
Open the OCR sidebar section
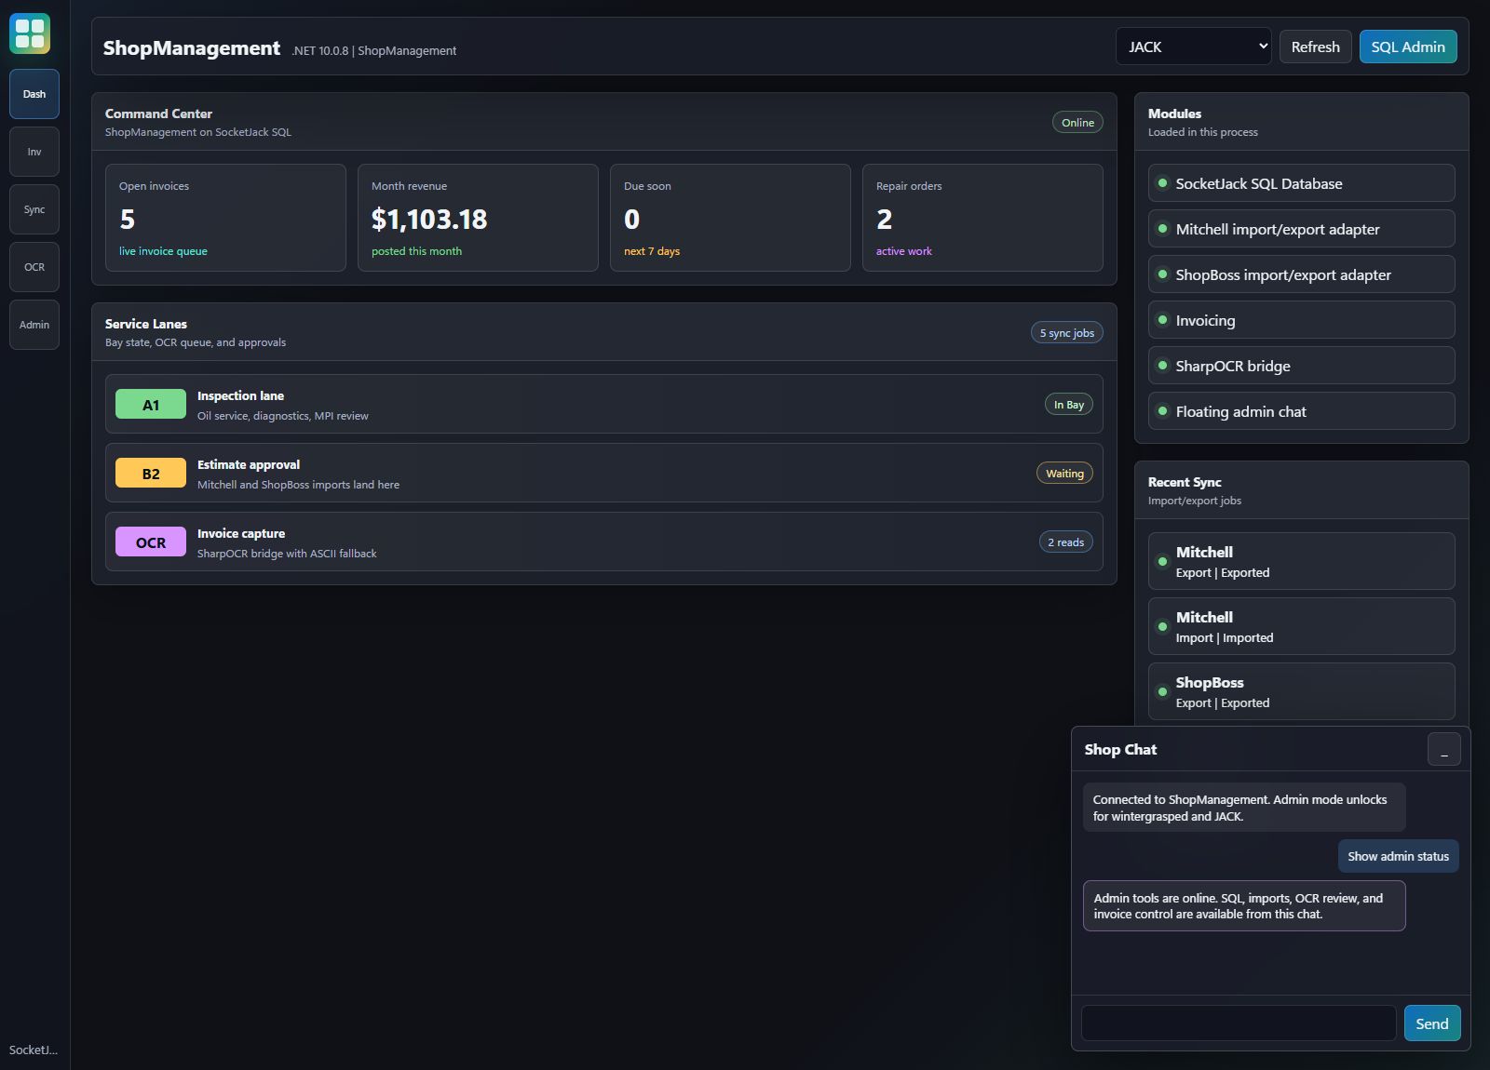[34, 267]
